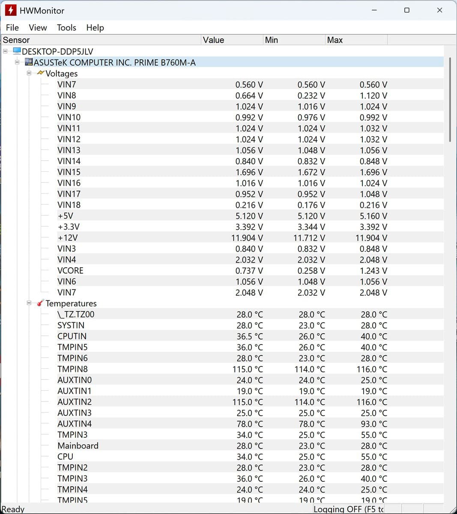Click the Max column header
The width and height of the screenshot is (457, 514).
(355, 40)
